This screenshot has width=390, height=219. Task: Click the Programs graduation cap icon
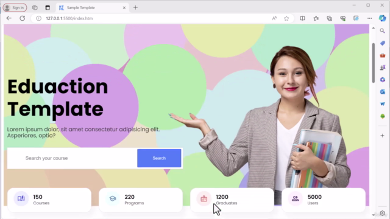click(113, 198)
